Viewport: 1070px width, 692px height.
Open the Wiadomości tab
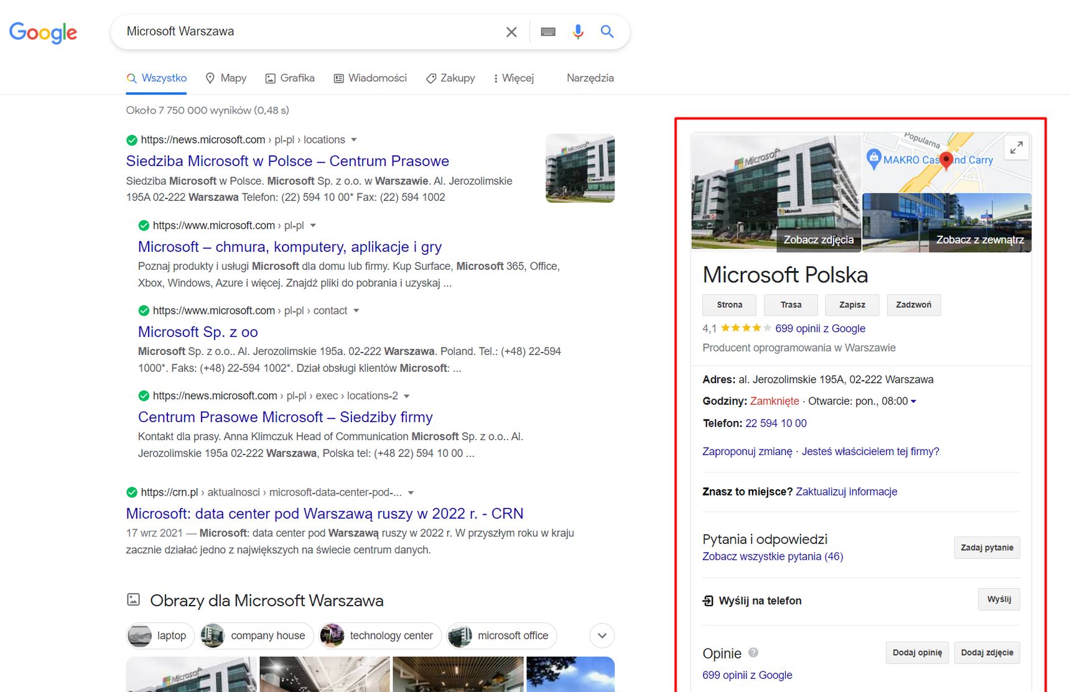click(x=370, y=78)
